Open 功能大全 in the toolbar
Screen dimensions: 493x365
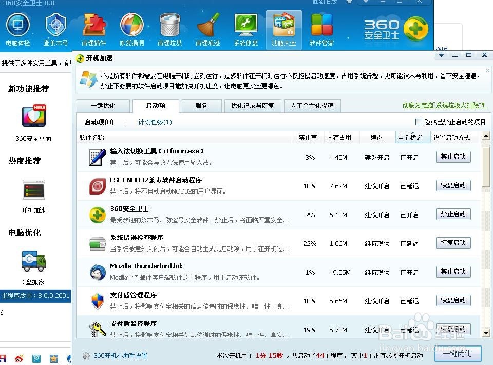283,30
